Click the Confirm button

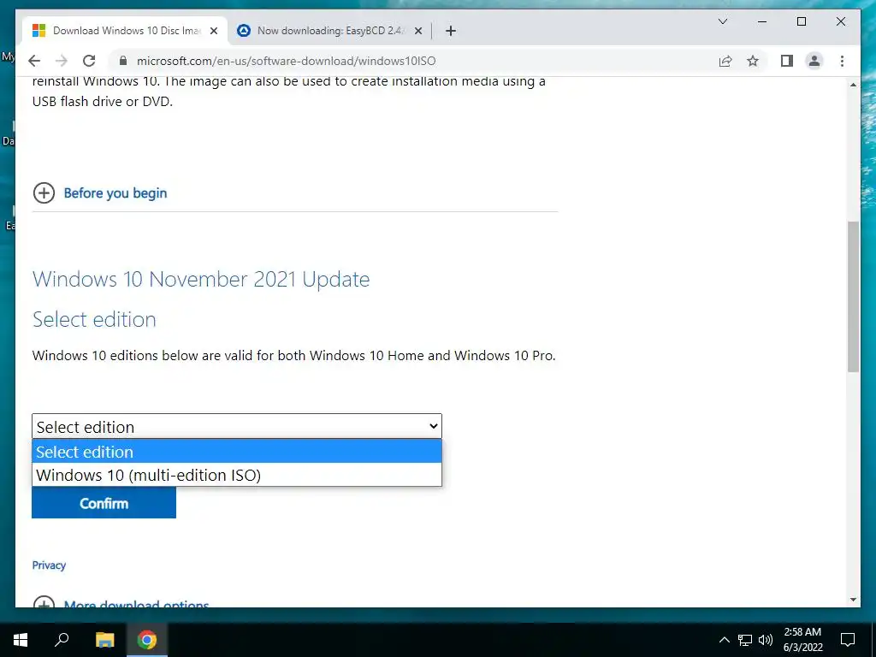pos(104,503)
